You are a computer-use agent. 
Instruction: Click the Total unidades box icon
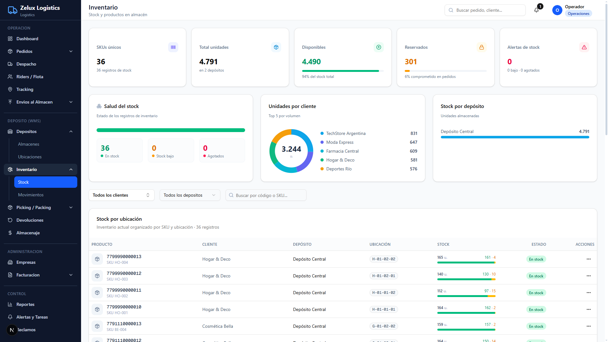pyautogui.click(x=276, y=47)
